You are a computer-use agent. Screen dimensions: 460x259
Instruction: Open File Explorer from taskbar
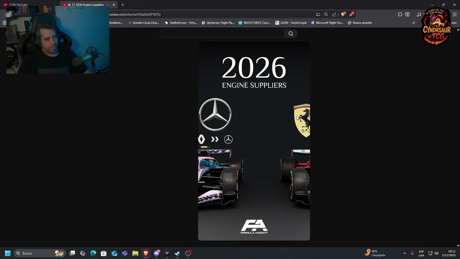135,253
